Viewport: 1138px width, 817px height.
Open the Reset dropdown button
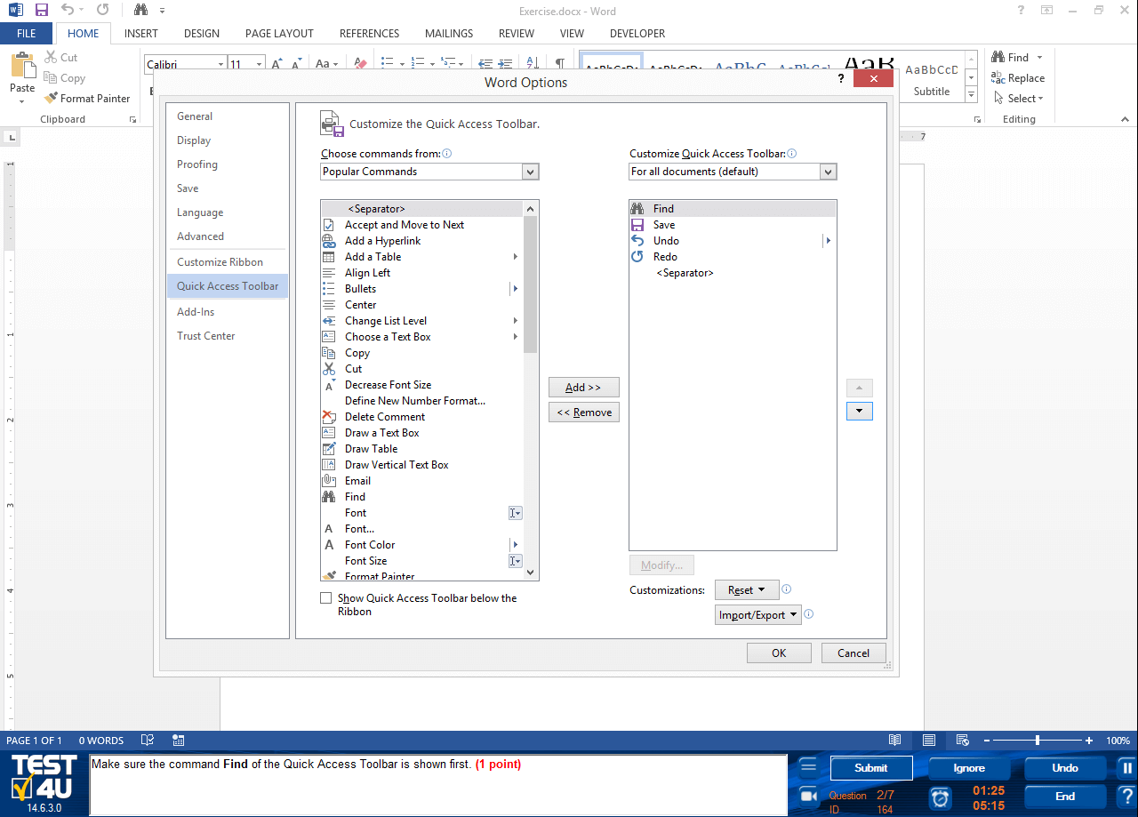(x=747, y=590)
